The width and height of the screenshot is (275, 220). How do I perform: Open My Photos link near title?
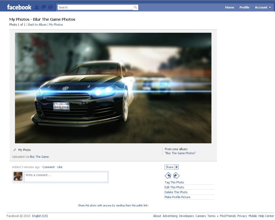pyautogui.click(x=56, y=25)
